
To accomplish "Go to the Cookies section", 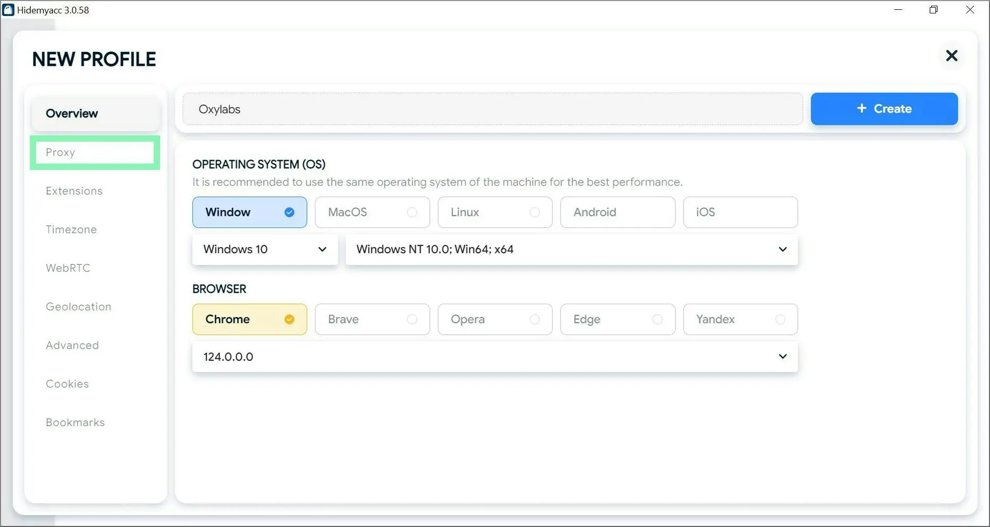I will pyautogui.click(x=68, y=384).
